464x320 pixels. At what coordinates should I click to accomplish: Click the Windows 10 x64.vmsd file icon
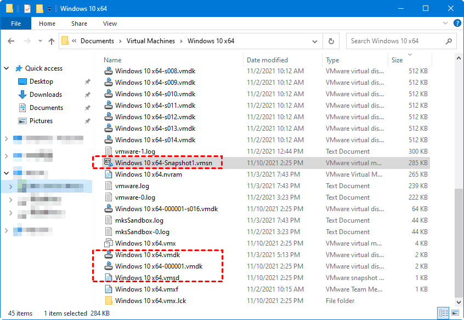click(x=109, y=277)
